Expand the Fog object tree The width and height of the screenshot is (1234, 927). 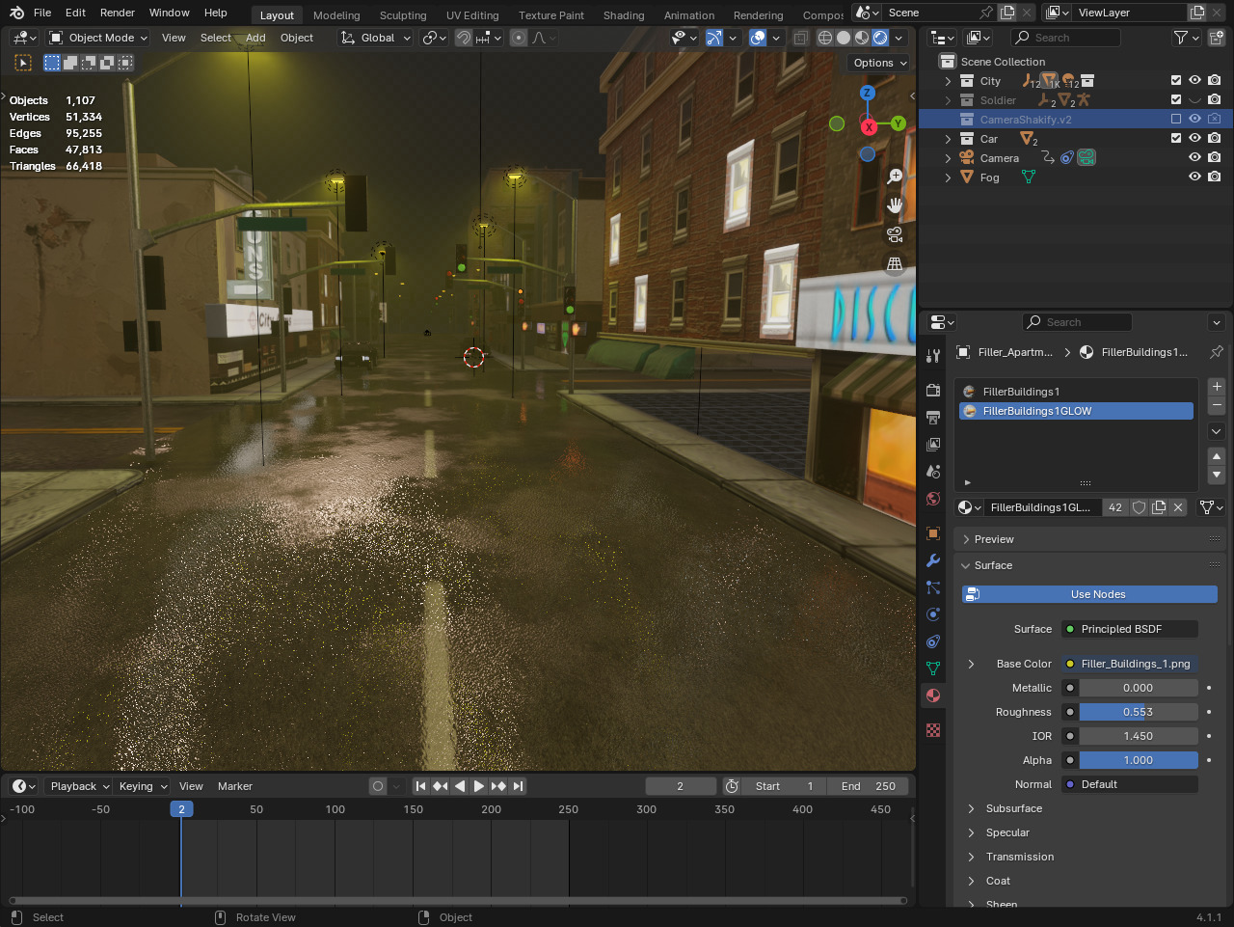[x=948, y=177]
